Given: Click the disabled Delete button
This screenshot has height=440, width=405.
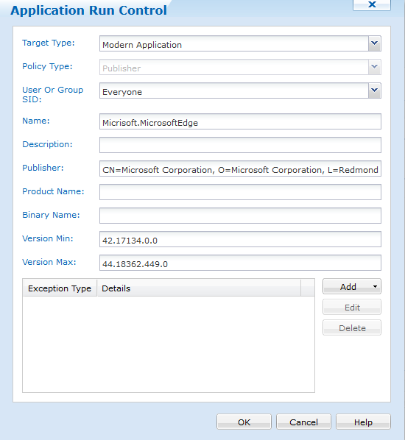Looking at the screenshot, I should coord(352,327).
